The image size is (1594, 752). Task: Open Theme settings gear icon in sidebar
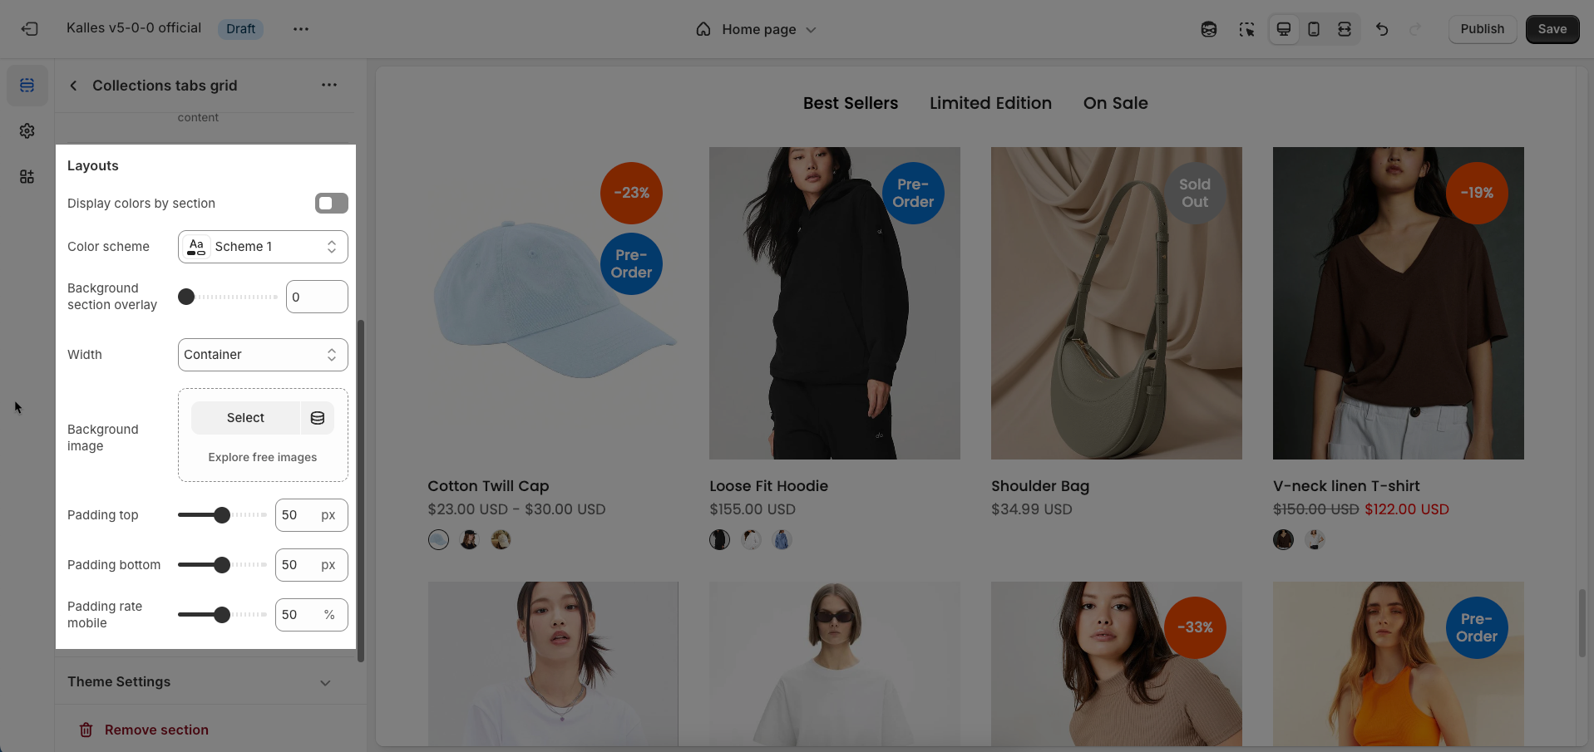coord(27,131)
